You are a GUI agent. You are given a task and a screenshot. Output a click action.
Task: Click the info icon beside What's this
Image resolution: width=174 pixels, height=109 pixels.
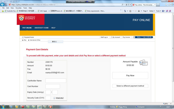(x=54, y=98)
